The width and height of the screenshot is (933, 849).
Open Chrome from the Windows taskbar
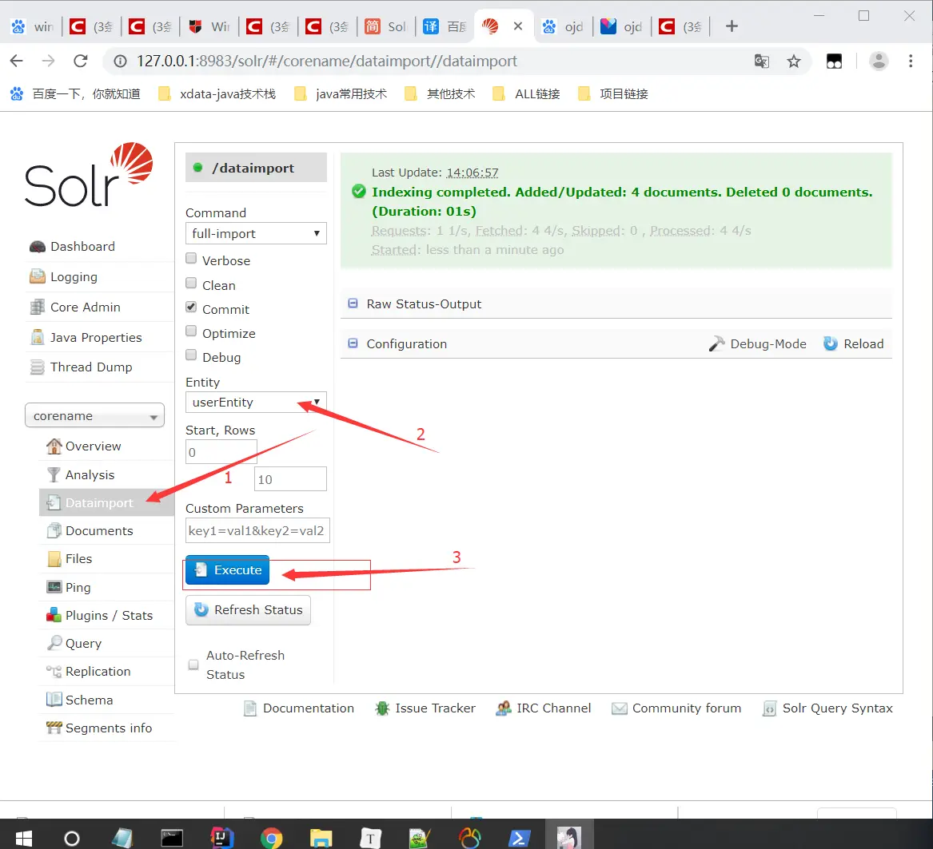point(271,839)
